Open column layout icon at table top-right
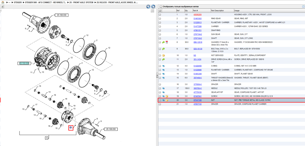305x146 pixels. click(303, 6)
